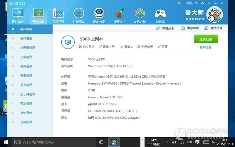Viewport: 235px width, 147px height.
Task: Click the 802.11n Wireless SDIO Adapter text
Action: coord(114,118)
